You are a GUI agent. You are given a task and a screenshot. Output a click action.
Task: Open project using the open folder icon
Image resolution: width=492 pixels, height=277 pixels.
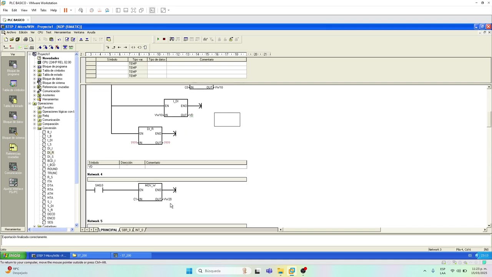click(x=12, y=39)
